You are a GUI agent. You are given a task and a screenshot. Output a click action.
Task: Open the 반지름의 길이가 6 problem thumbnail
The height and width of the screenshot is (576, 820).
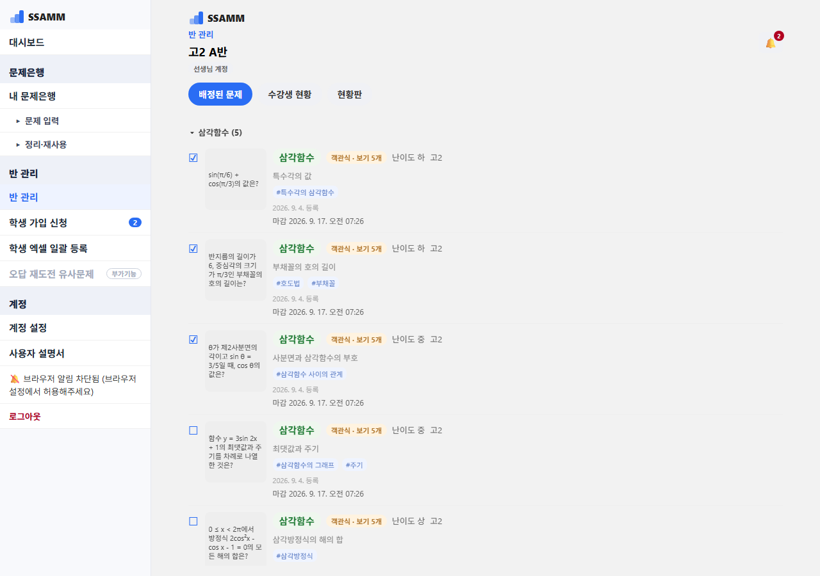pyautogui.click(x=236, y=270)
